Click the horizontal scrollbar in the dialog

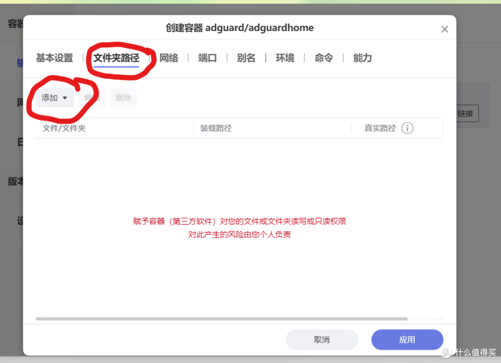coord(222,319)
